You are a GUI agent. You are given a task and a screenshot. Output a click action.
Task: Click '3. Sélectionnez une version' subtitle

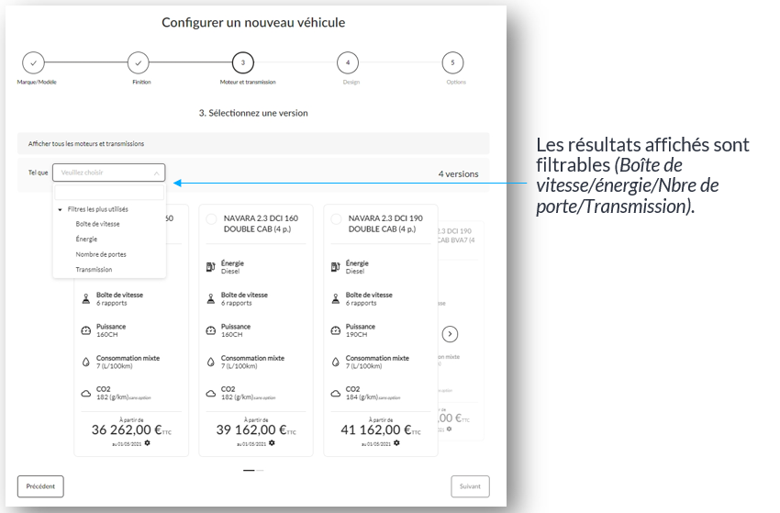coord(253,113)
